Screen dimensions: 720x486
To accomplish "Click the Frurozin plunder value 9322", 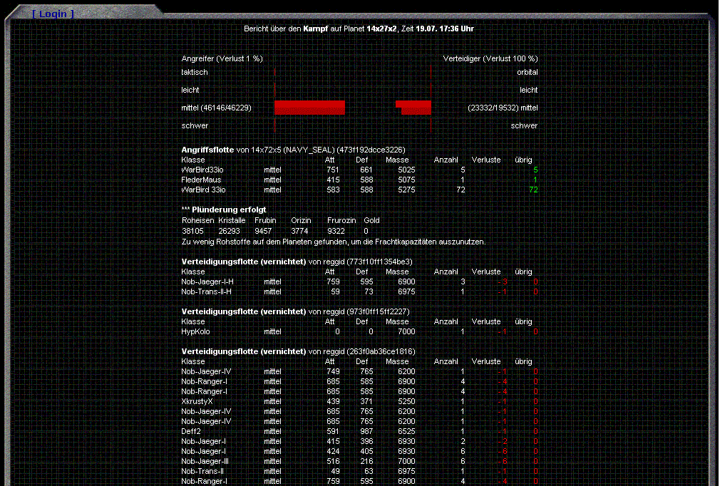I will (x=336, y=231).
